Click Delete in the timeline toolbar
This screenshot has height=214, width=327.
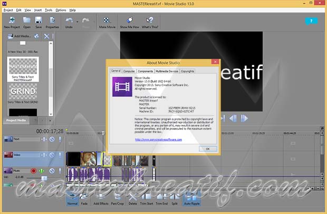132,199
